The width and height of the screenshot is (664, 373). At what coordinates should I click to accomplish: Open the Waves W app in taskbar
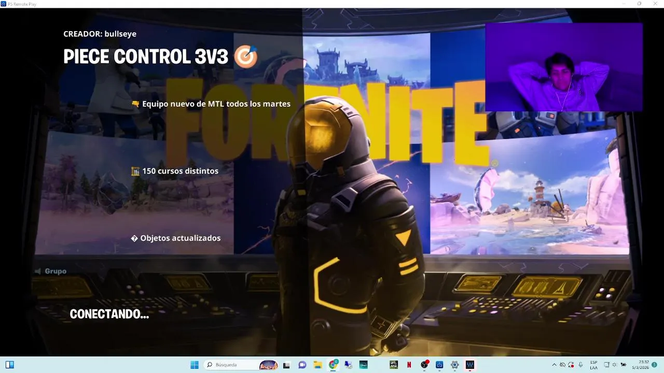[470, 365]
